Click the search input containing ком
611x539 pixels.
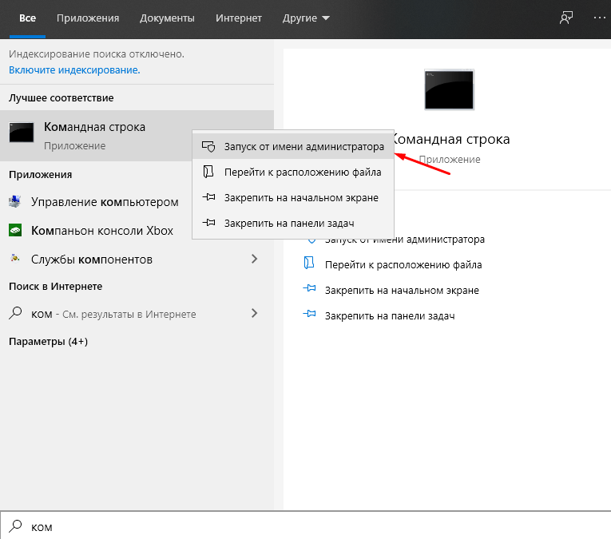305,525
